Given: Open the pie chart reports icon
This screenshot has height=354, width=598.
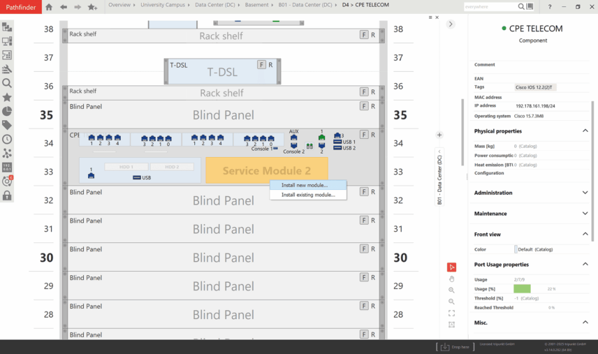Looking at the screenshot, I should pyautogui.click(x=7, y=111).
